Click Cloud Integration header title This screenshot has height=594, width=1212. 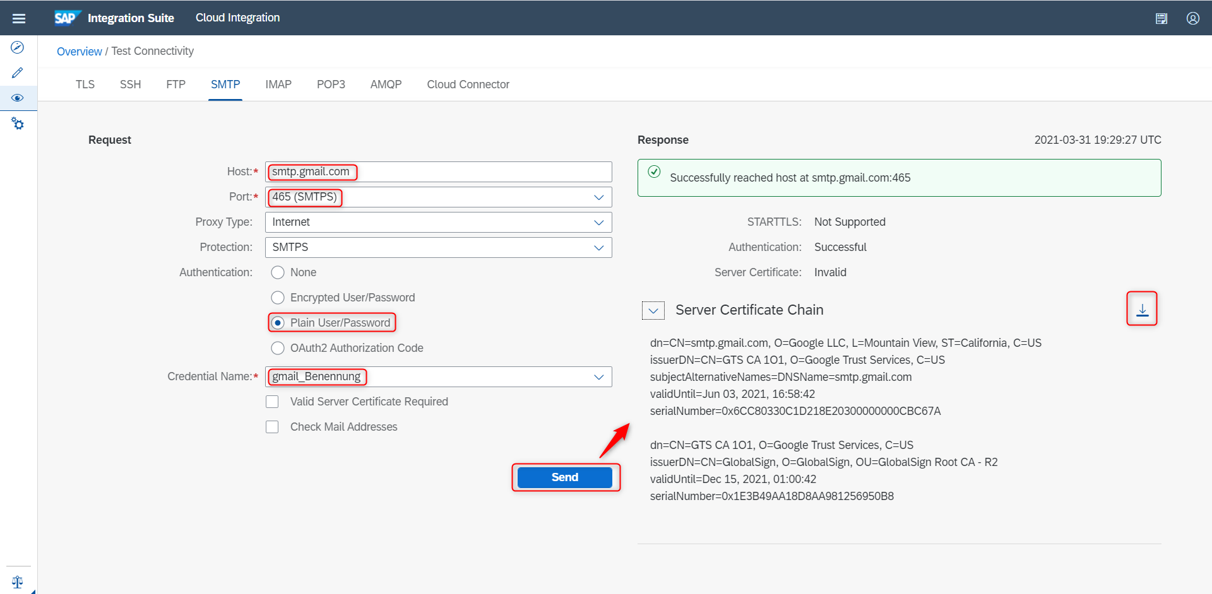click(237, 18)
